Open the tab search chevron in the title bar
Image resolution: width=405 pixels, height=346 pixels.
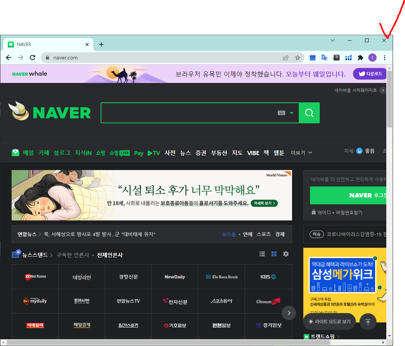coord(332,40)
